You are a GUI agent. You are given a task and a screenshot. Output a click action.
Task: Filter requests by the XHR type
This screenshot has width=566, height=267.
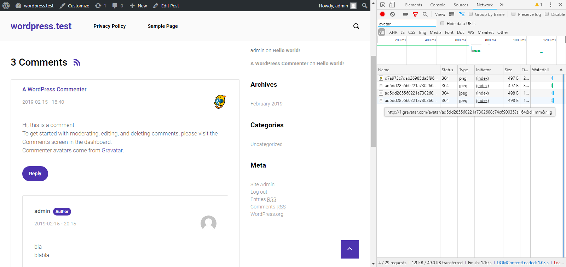click(393, 32)
